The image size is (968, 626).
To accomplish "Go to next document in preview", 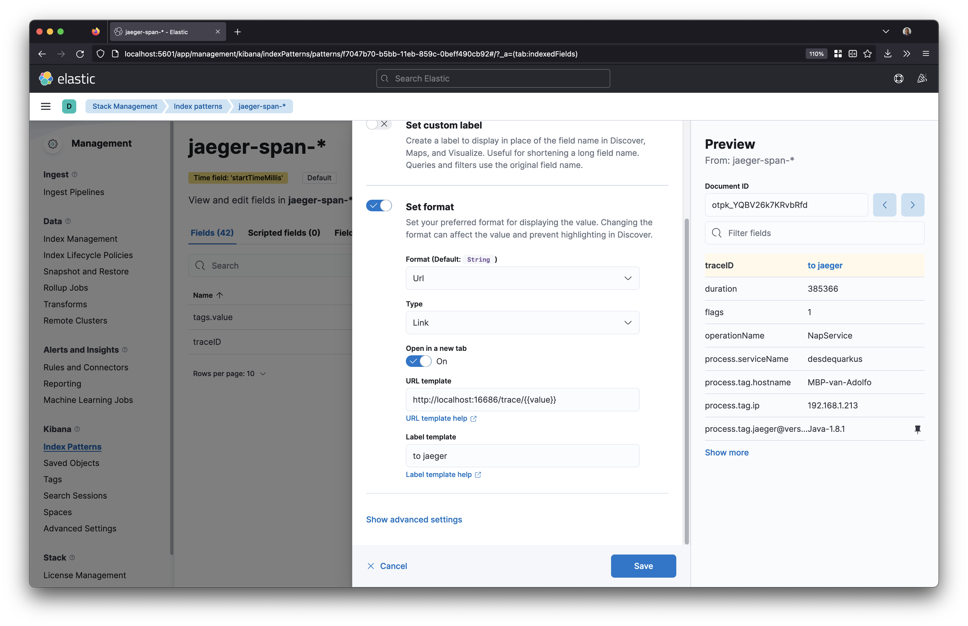I will (912, 205).
